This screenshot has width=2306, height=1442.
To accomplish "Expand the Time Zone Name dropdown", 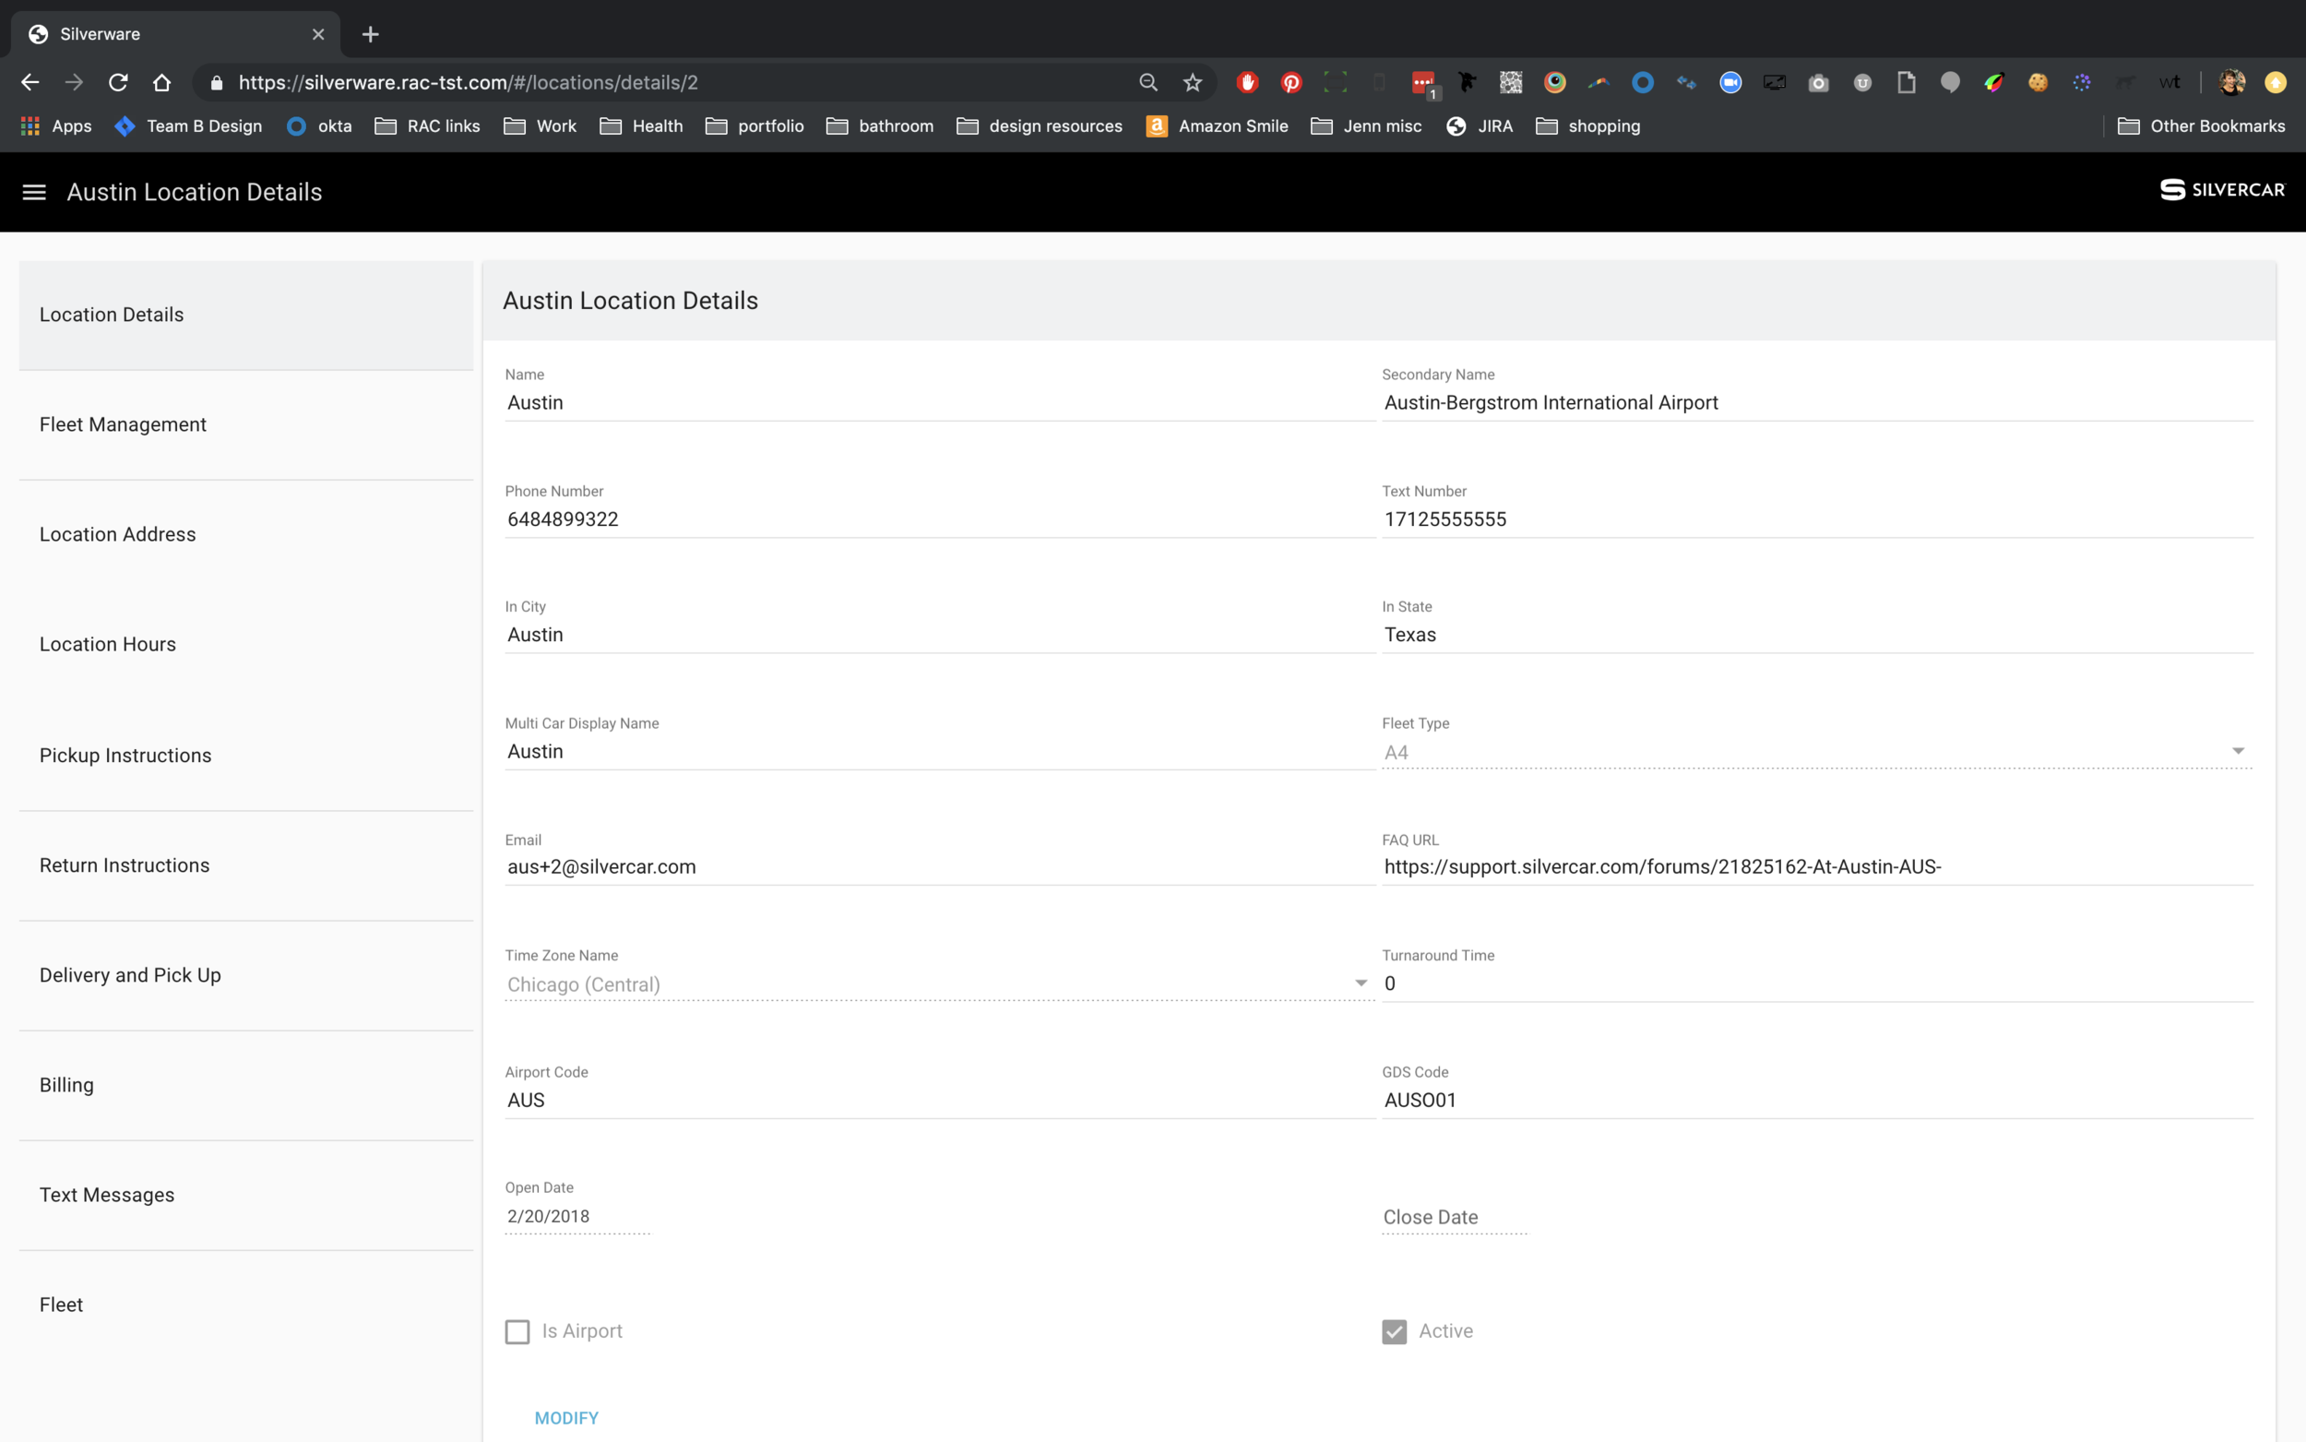I will click(939, 983).
